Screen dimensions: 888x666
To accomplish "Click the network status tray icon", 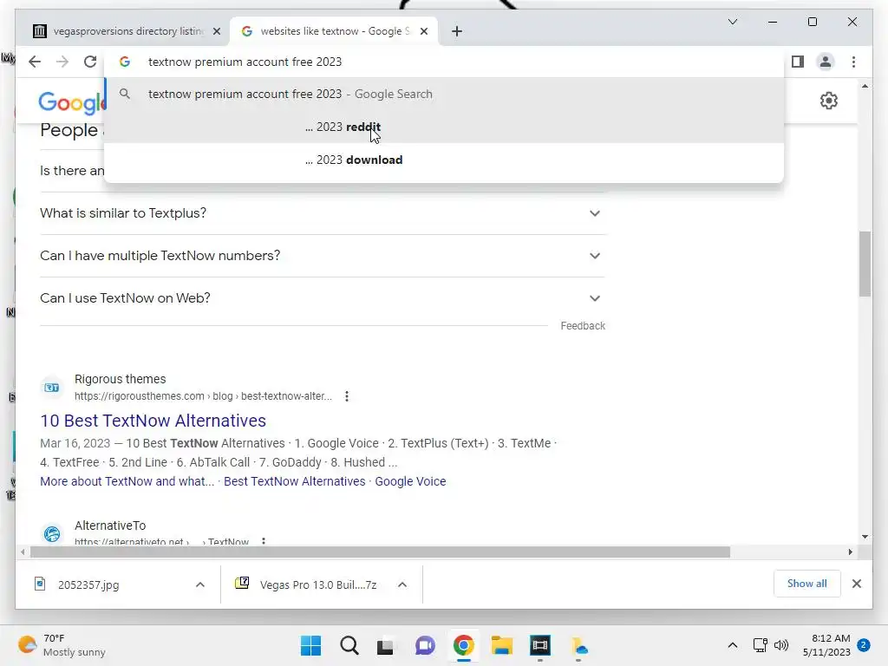I will [x=760, y=645].
